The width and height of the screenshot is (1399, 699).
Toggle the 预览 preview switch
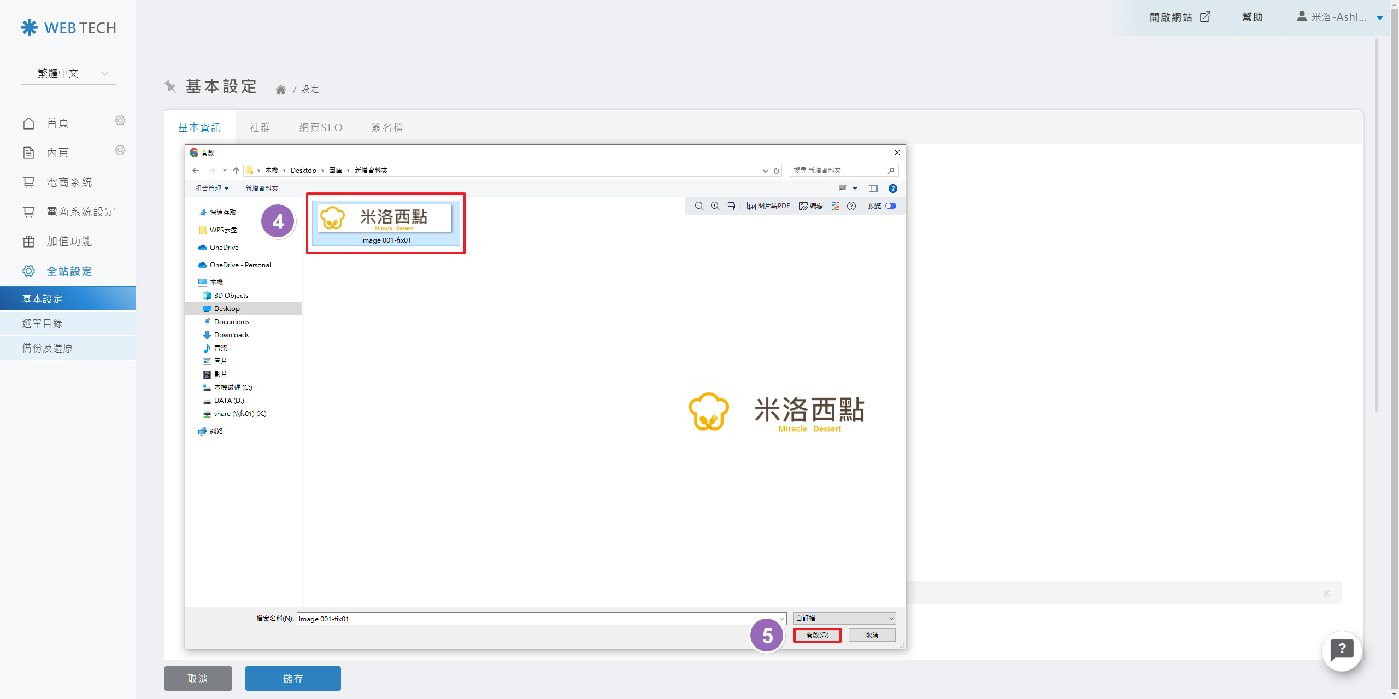point(891,206)
